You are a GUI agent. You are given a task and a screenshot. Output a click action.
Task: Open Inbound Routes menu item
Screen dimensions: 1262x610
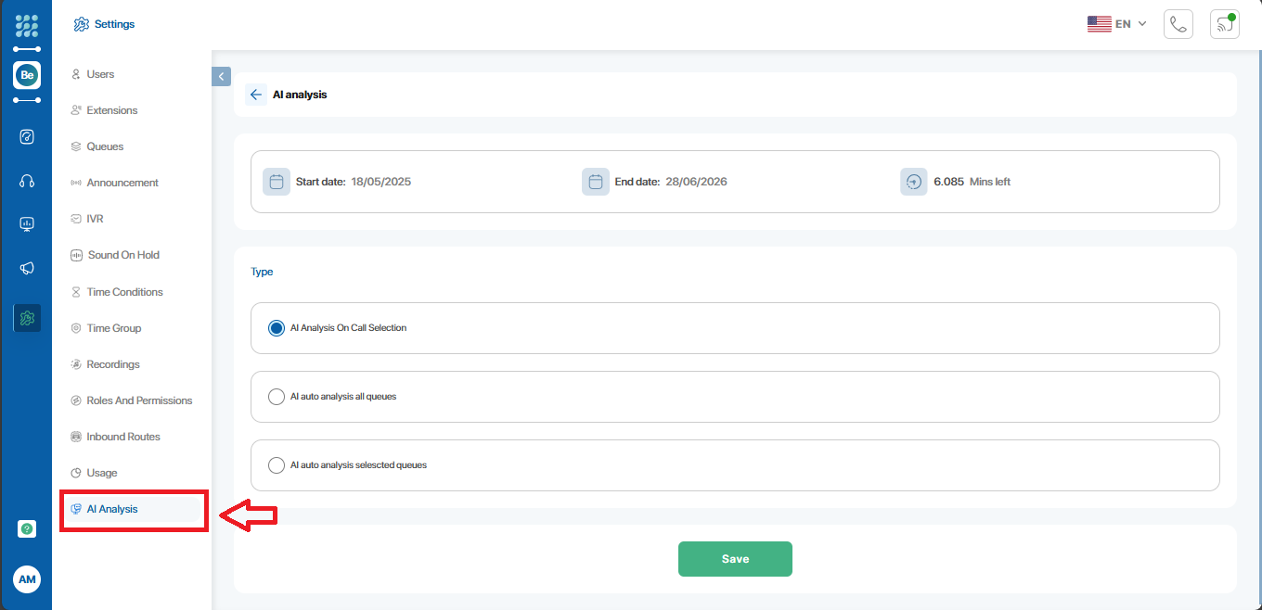[x=122, y=437]
